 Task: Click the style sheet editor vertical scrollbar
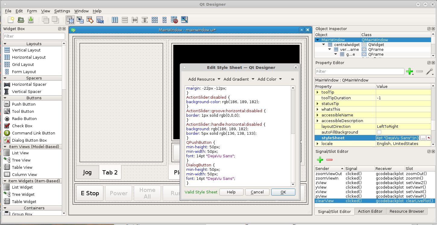293,136
